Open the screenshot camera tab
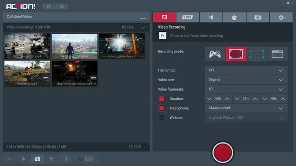Screen dimensions: 296x166 pyautogui.click(x=257, y=17)
